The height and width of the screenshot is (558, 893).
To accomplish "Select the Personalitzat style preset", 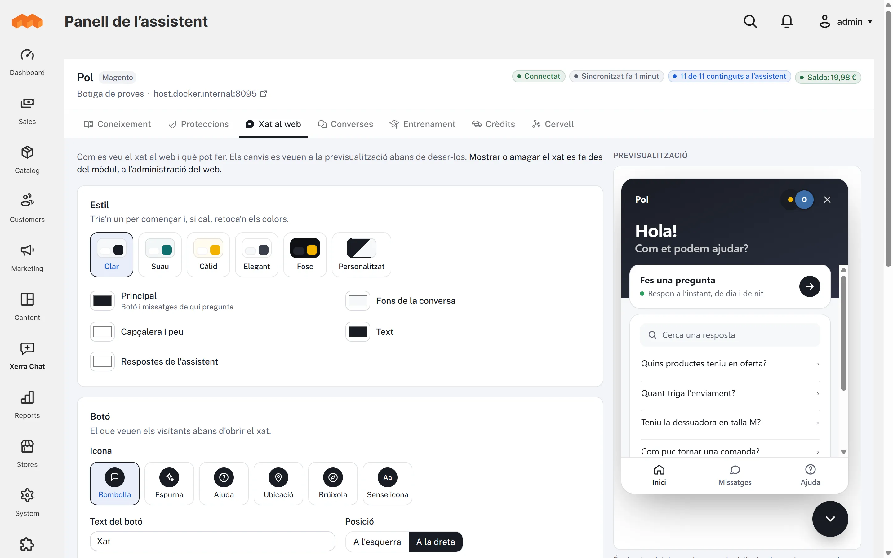I will click(361, 255).
